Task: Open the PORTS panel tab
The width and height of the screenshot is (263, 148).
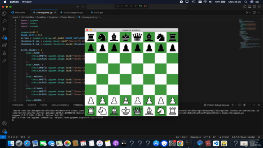Action: click(x=44, y=105)
